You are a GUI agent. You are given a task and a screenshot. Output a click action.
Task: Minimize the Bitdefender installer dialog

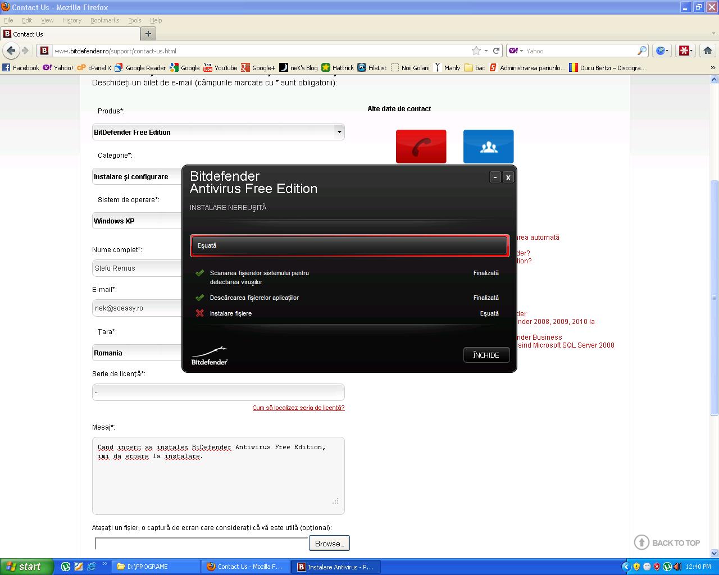[495, 177]
